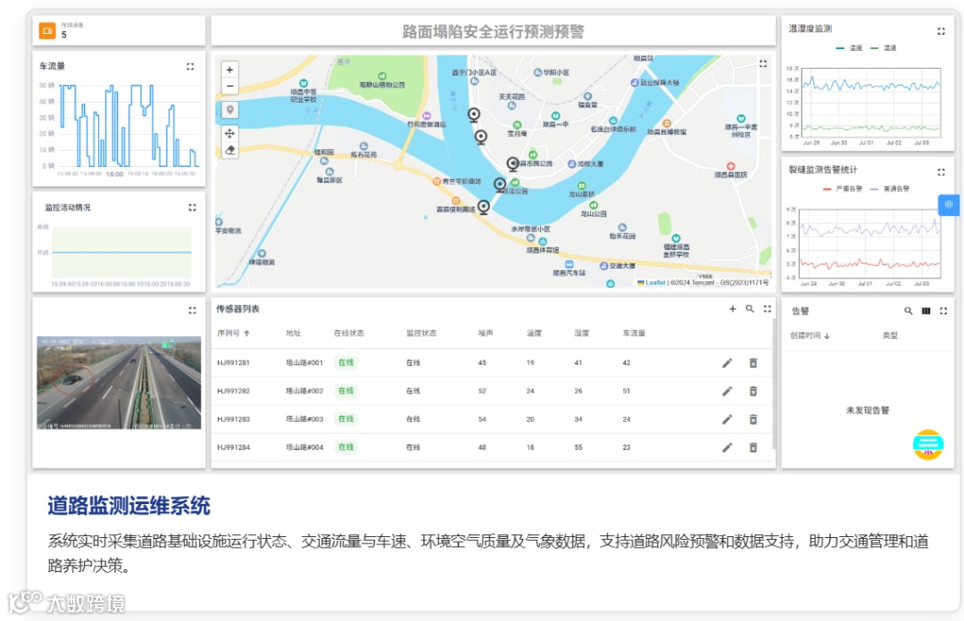Click the round yellow assistant button
Viewport: 964px width, 621px height.
(x=927, y=444)
